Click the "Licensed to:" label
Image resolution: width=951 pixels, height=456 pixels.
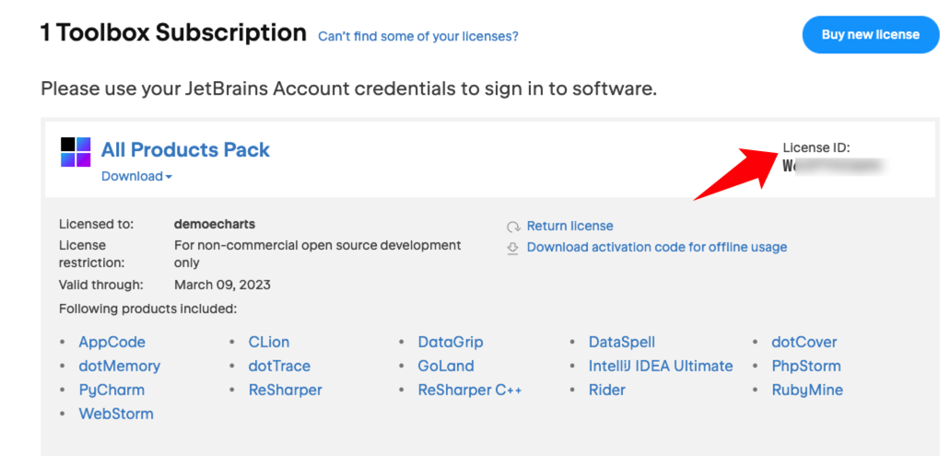tap(97, 225)
